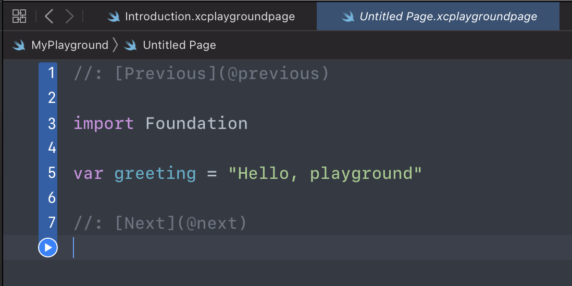Select the Untitled Page.xcplaygroundpage tab title
The width and height of the screenshot is (572, 286).
(448, 17)
